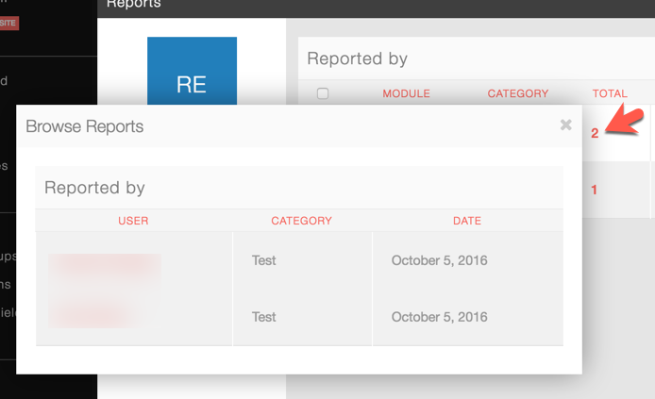Click the USER column header in dialog
This screenshot has height=399, width=655.
[133, 221]
